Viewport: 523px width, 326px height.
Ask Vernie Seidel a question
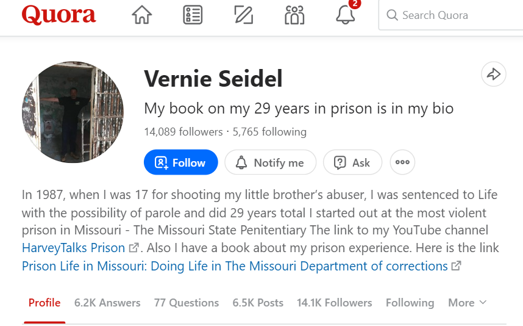352,162
